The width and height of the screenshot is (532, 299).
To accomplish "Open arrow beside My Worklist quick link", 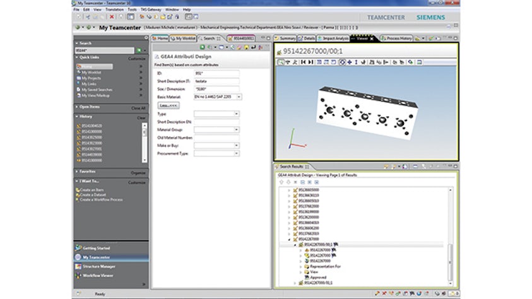I will tap(141, 72).
